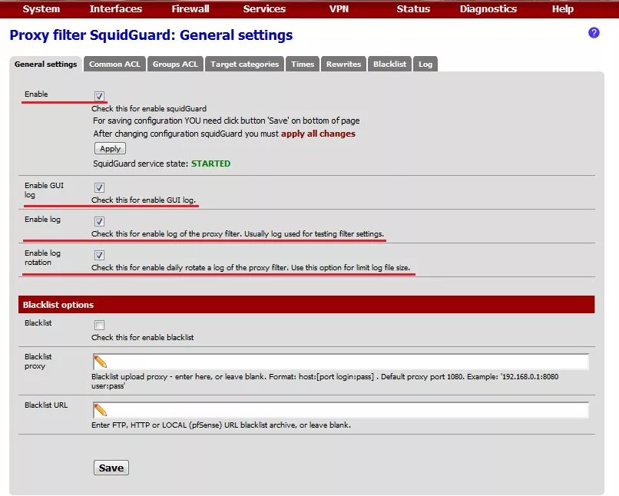Click pencil icon in Blacklist proxy field

(x=101, y=362)
